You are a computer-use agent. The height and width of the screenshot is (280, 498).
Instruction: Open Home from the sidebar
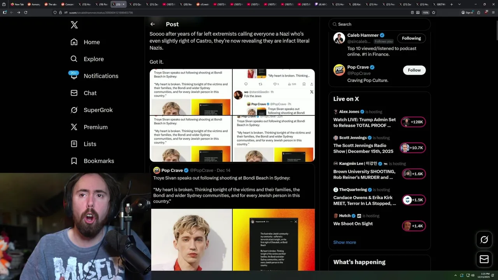coord(85,42)
